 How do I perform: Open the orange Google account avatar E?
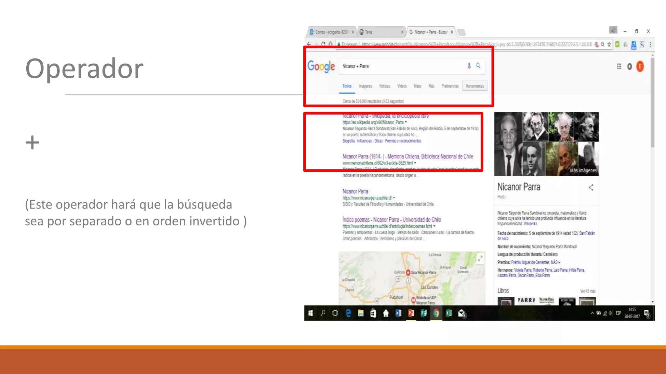(640, 67)
